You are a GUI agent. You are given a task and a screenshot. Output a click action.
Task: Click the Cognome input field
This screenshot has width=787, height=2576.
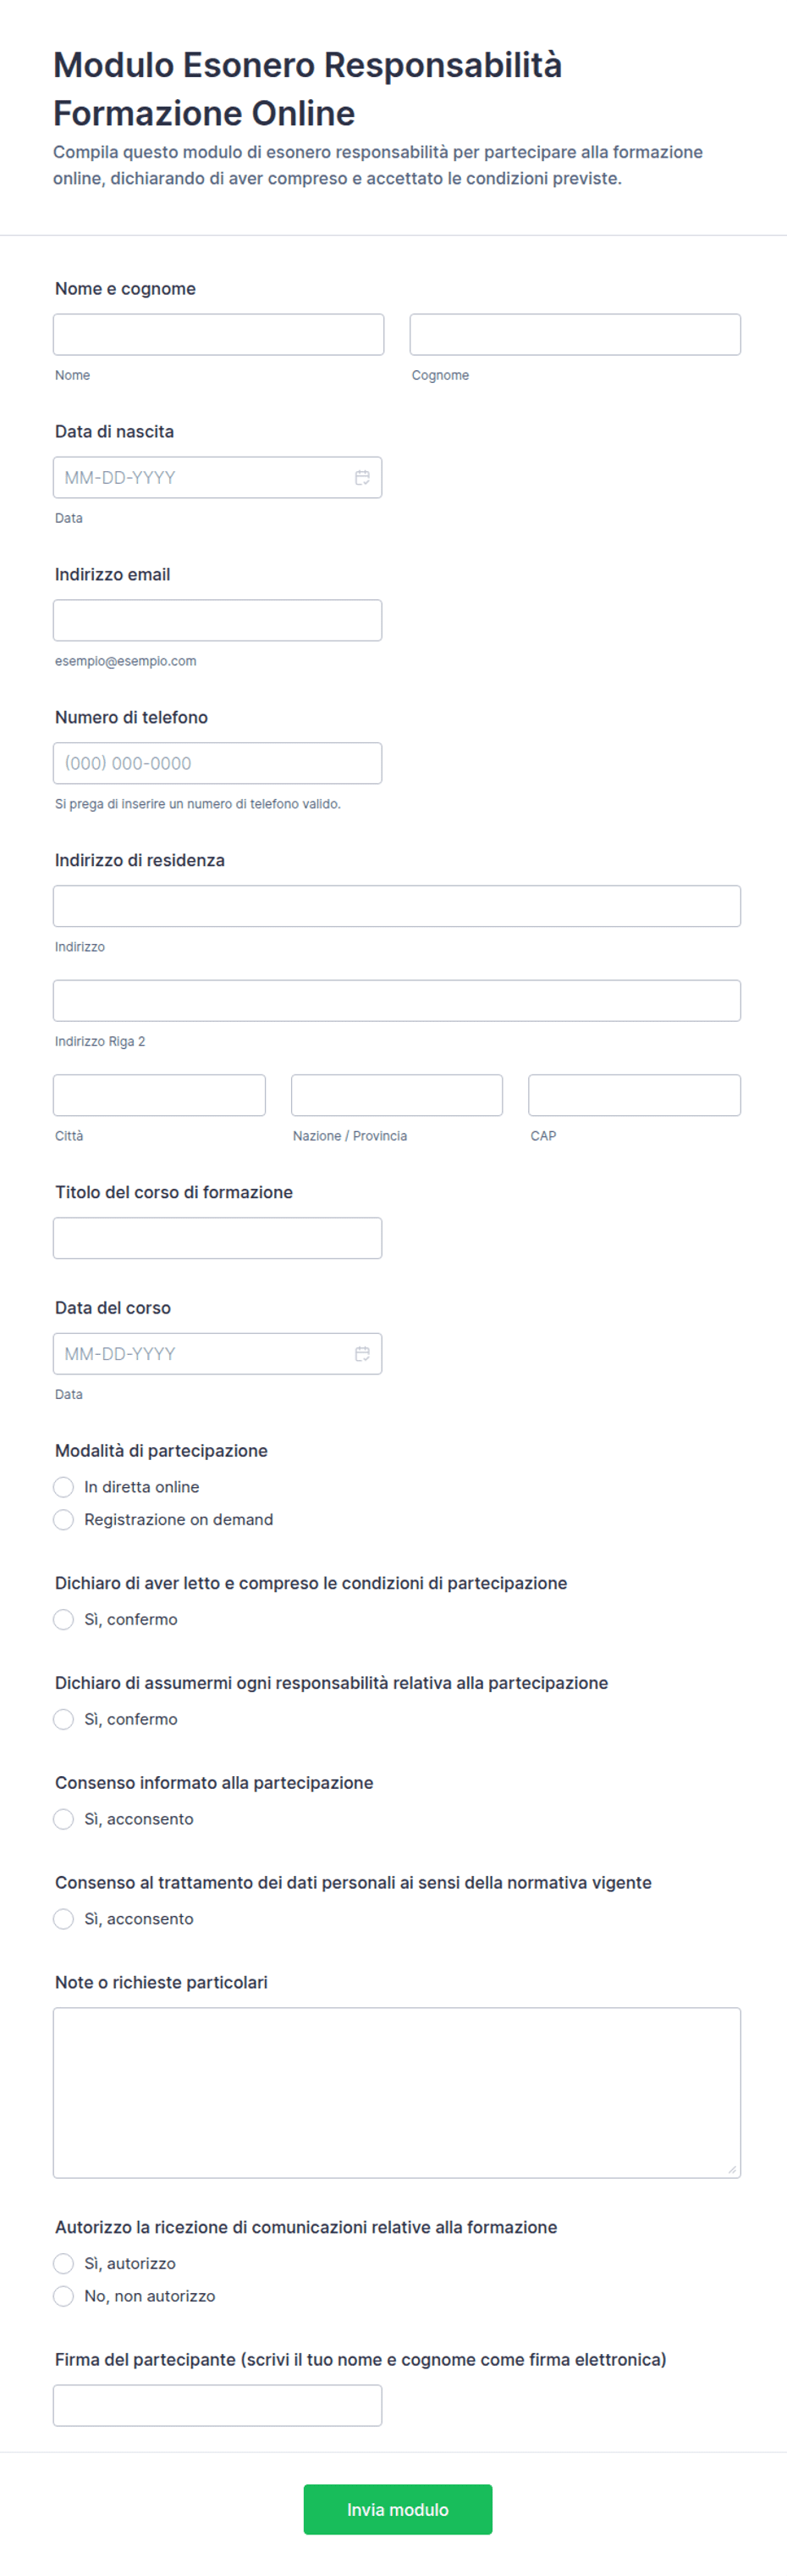[x=575, y=335]
